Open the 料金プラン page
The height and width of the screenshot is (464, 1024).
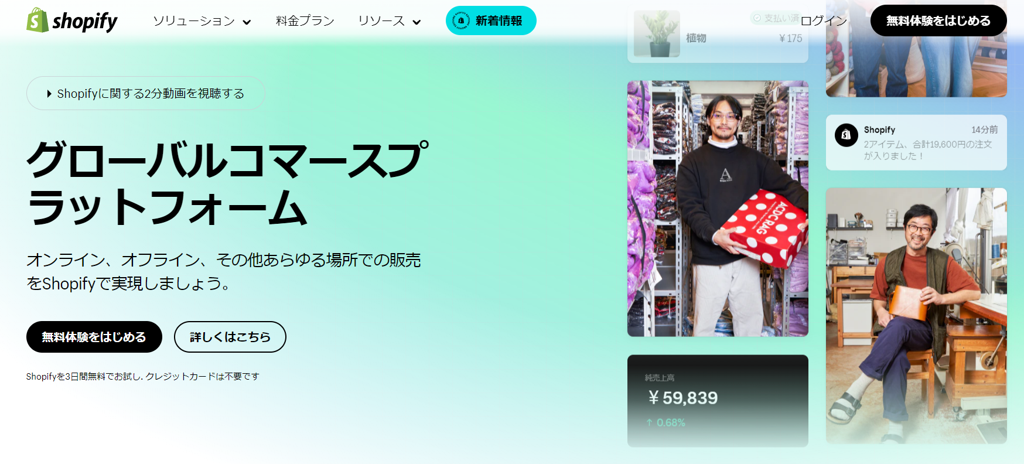[305, 21]
